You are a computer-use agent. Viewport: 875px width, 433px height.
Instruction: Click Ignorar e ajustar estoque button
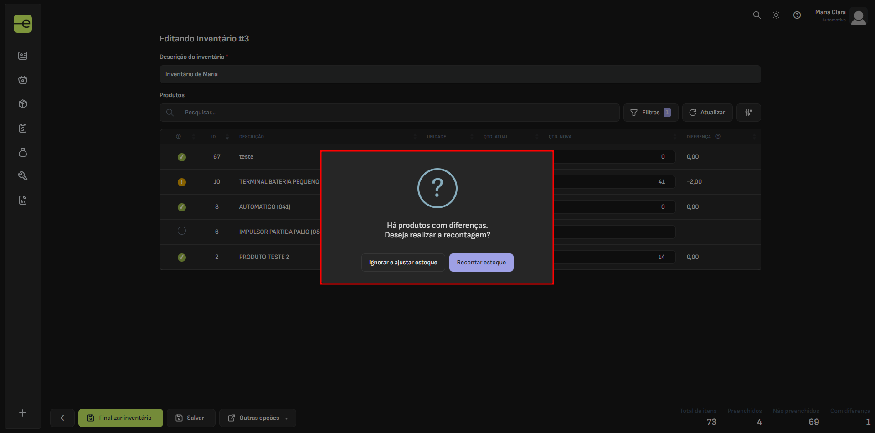[x=403, y=263]
